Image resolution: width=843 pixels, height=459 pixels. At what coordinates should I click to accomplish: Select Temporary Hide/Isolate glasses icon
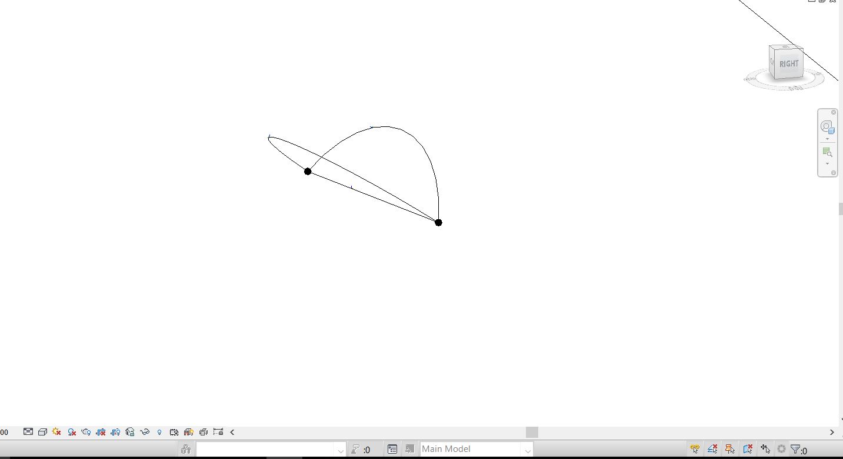[x=146, y=432]
